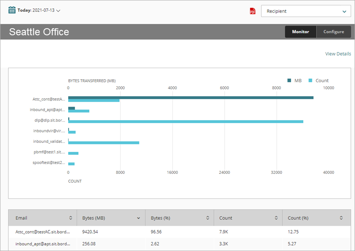Click the dlp@dlp.sit.bor... chart label
The height and width of the screenshot is (251, 355).
pos(50,120)
